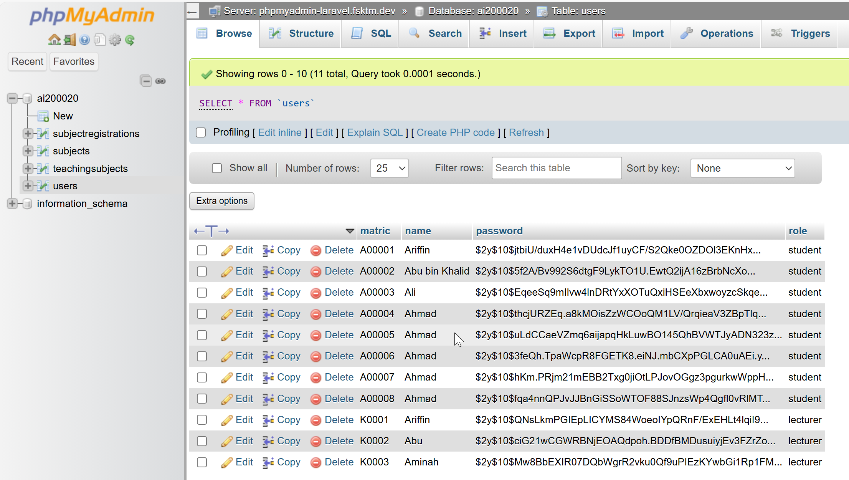
Task: Enable the Profiling checkbox
Action: (201, 132)
